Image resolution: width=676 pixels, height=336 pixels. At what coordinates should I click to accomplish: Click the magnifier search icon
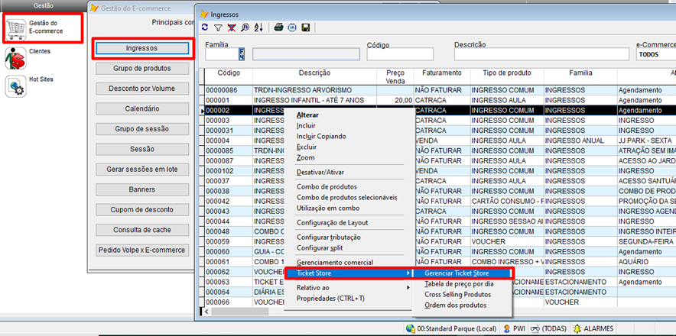244,27
